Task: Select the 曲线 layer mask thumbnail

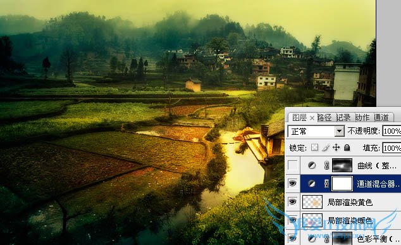Action: (x=342, y=165)
